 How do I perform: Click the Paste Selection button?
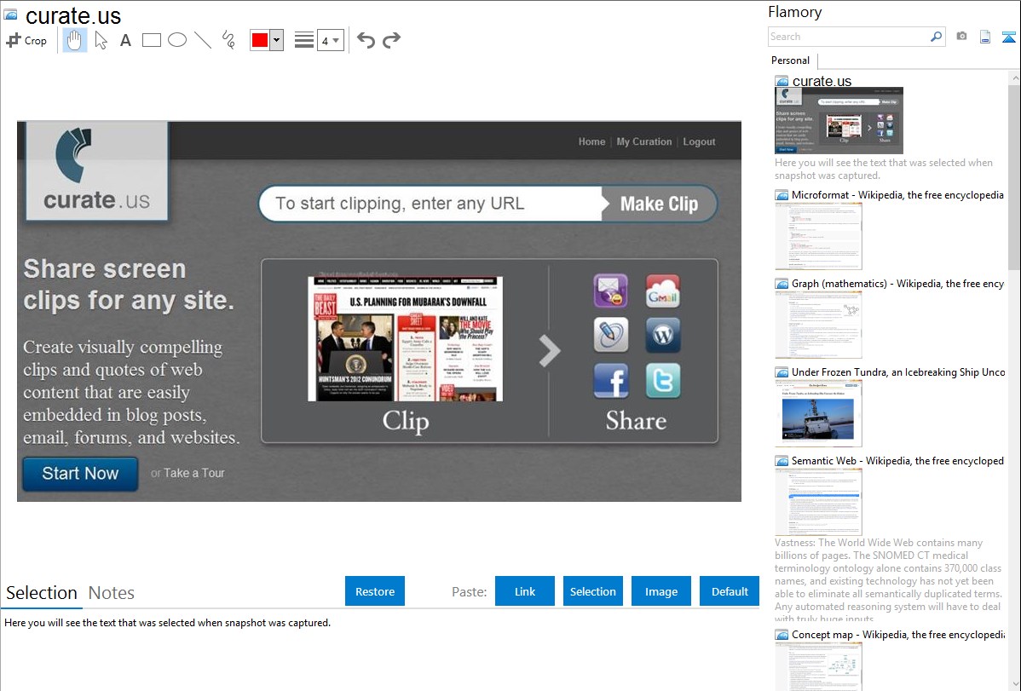click(x=592, y=591)
